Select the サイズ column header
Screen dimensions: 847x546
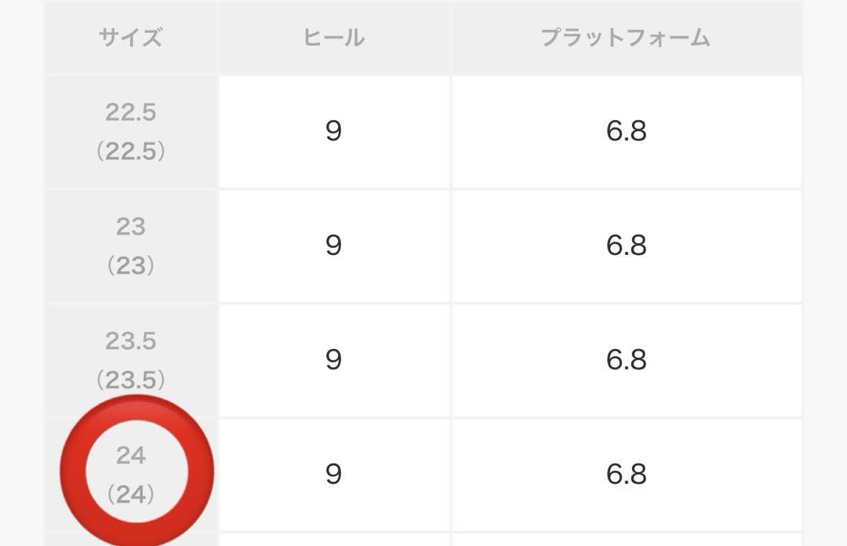pyautogui.click(x=131, y=38)
